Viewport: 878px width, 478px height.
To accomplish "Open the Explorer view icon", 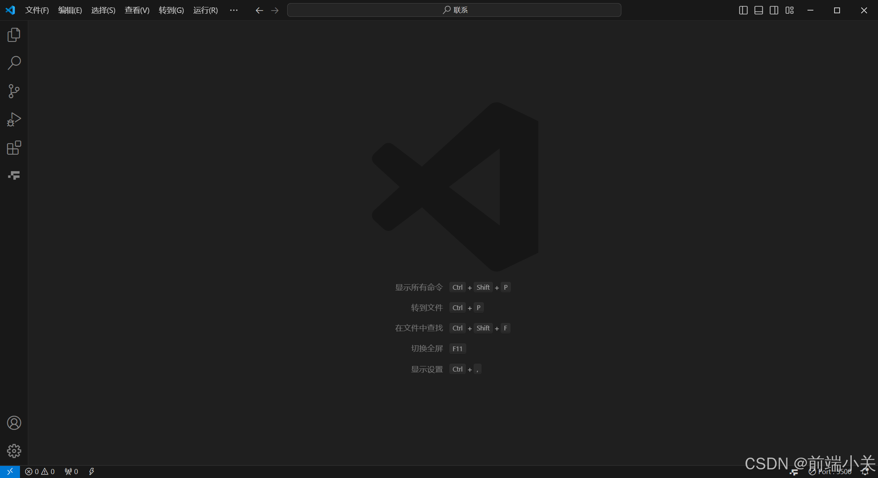I will pyautogui.click(x=14, y=35).
